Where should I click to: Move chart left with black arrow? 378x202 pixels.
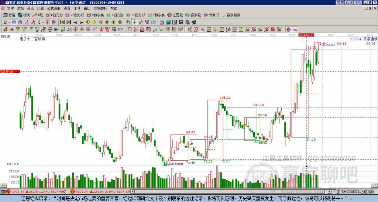pos(75,22)
